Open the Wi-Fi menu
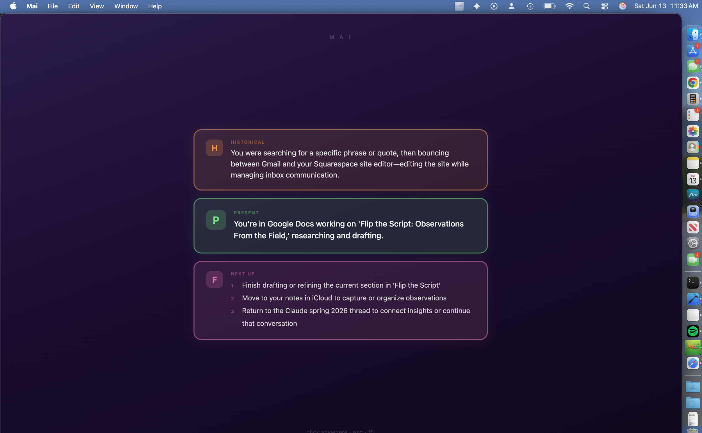The height and width of the screenshot is (433, 702). [569, 6]
